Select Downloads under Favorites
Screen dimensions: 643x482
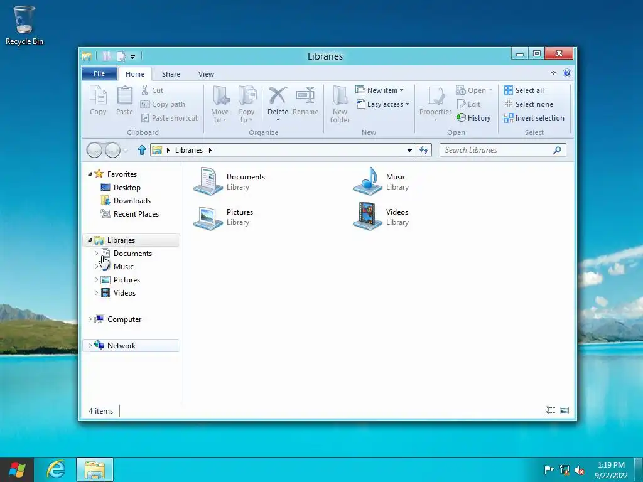(132, 200)
